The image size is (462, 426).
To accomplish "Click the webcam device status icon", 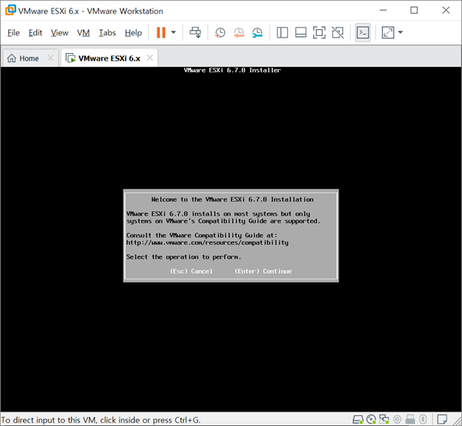I will click(398, 419).
